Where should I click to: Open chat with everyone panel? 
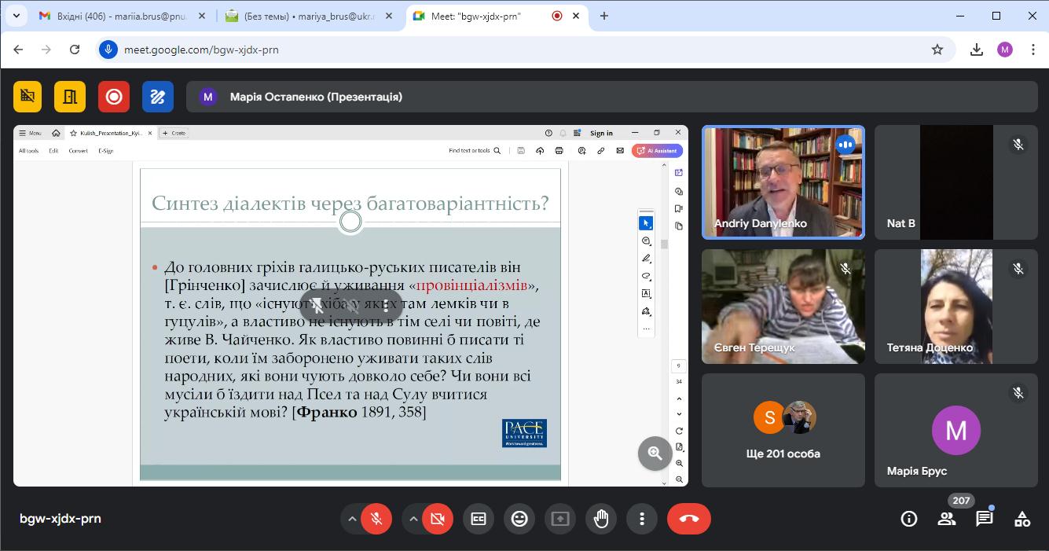[x=984, y=519]
